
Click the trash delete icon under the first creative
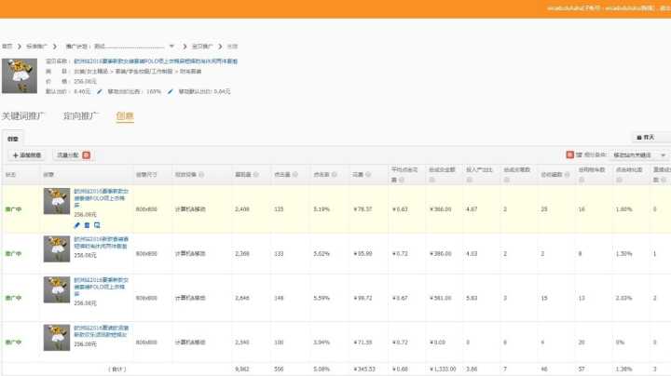(88, 225)
